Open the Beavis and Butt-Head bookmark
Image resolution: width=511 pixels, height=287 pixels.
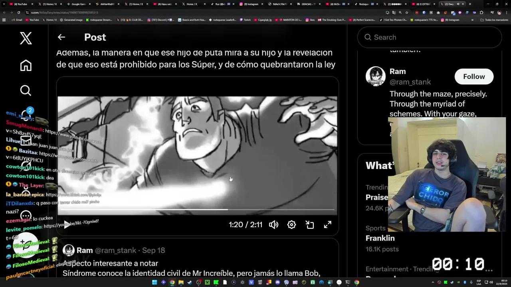tap(192, 20)
